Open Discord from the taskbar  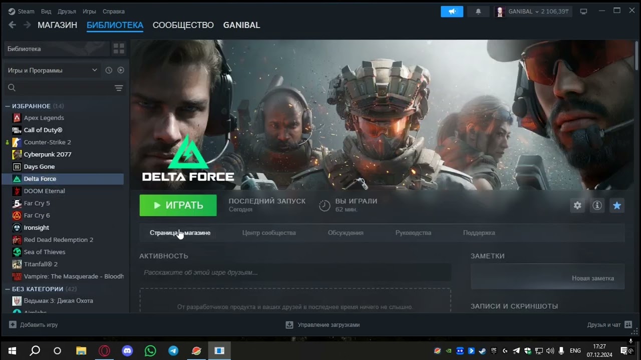click(127, 351)
